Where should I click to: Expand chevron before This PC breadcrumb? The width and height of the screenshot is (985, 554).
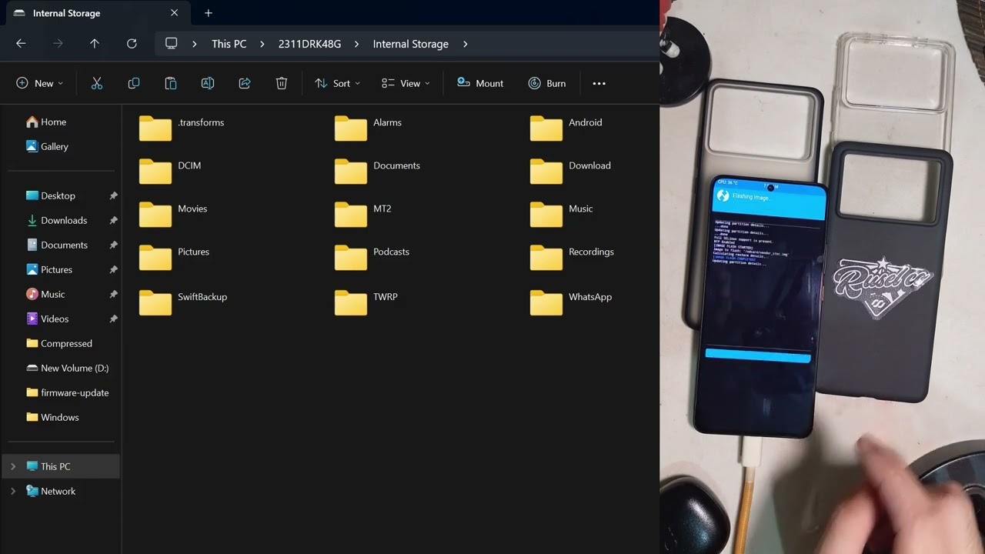(x=195, y=44)
